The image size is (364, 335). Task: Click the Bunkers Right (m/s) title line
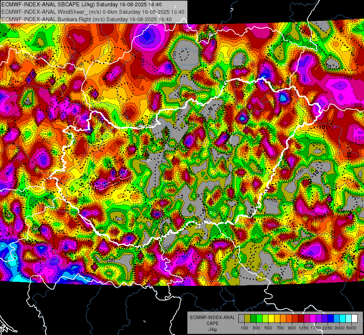(87, 19)
